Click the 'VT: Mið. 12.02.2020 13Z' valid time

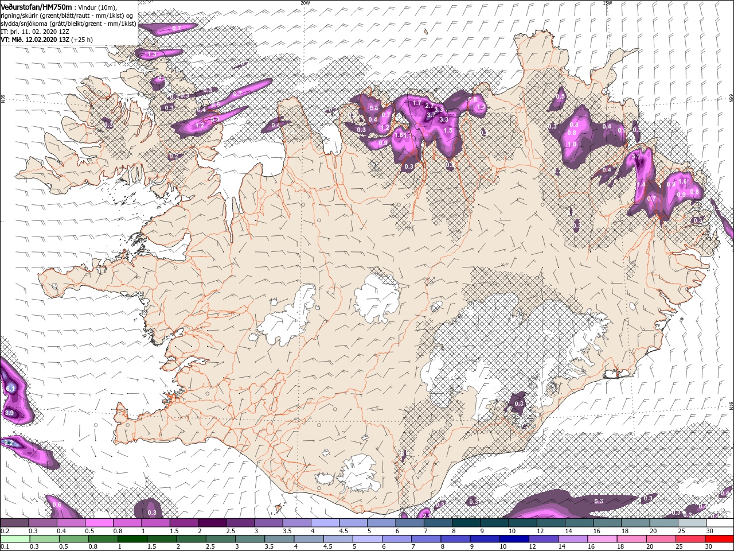coord(35,40)
